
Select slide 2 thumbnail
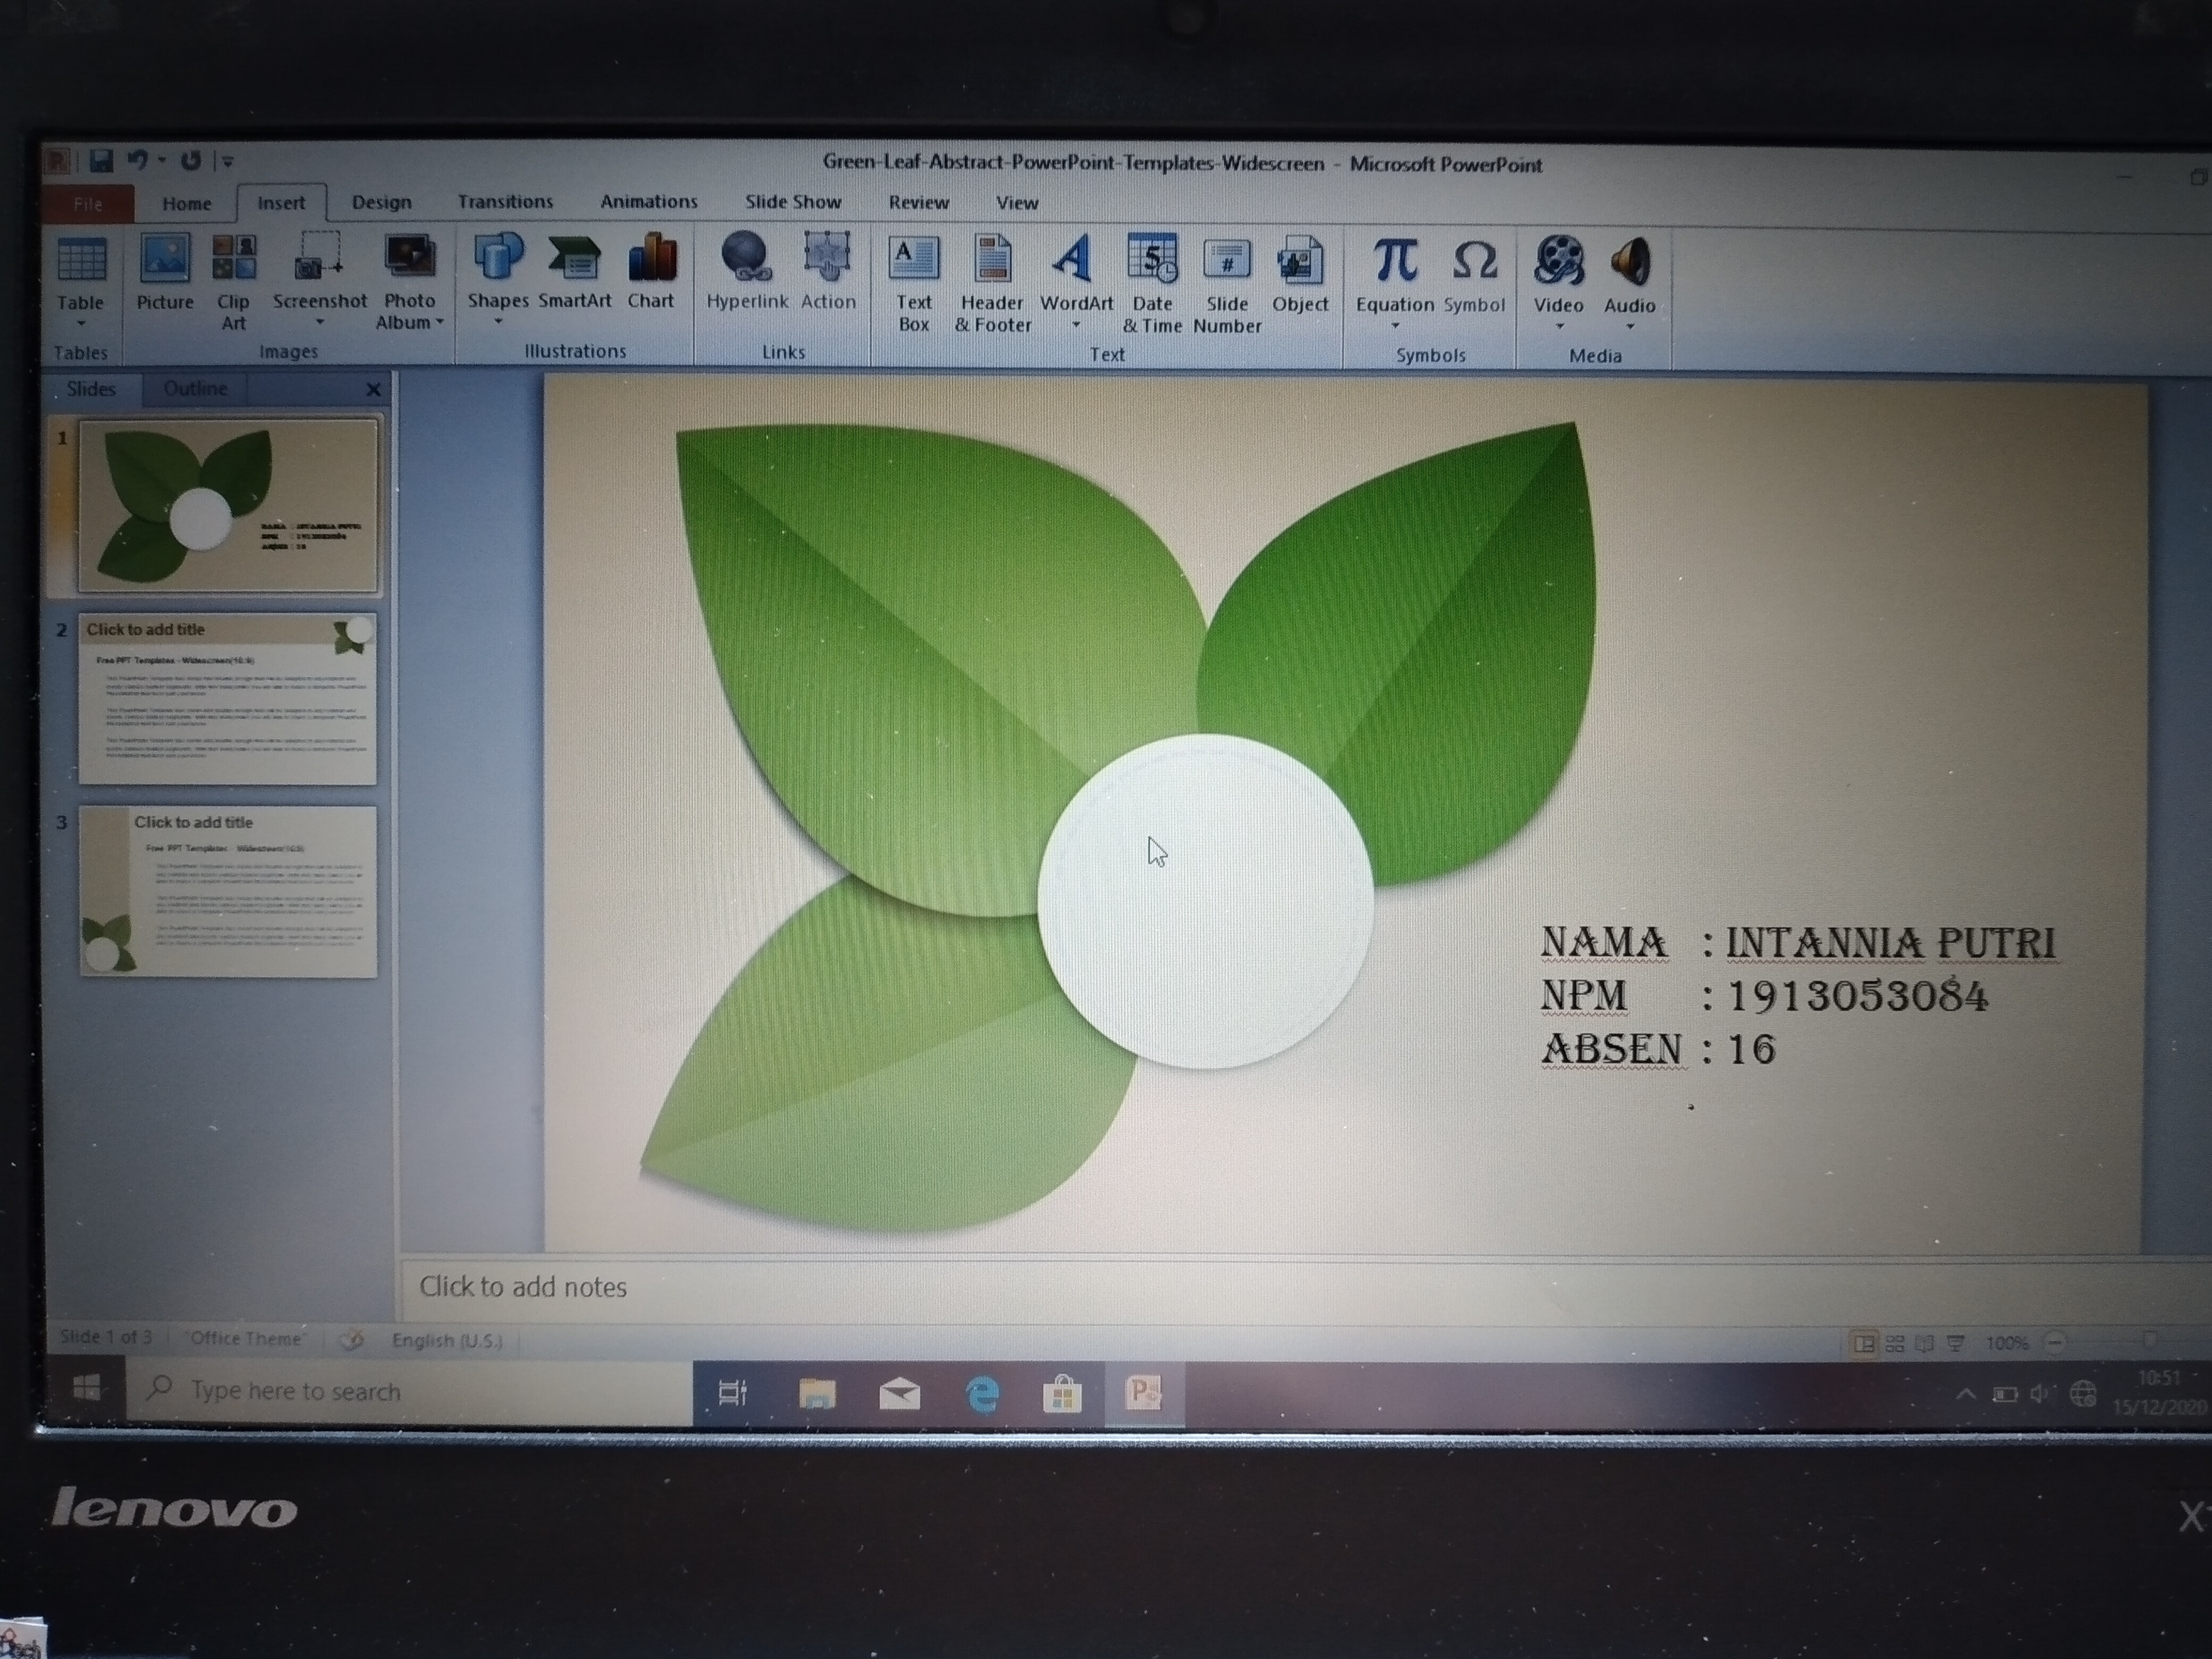pos(228,699)
